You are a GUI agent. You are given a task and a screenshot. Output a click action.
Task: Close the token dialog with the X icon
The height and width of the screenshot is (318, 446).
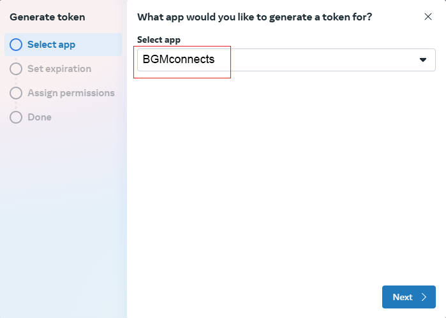click(428, 17)
